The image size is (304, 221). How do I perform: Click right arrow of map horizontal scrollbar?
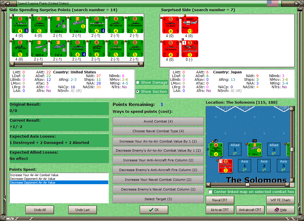pos(288,184)
